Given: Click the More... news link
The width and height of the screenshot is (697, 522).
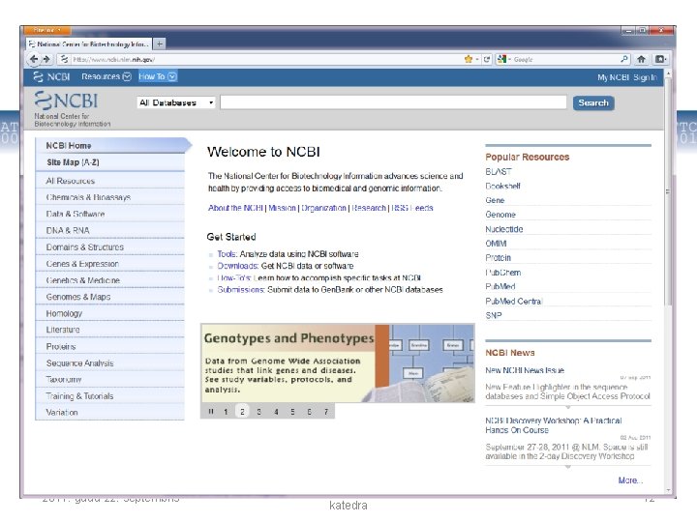Looking at the screenshot, I should pos(630,480).
